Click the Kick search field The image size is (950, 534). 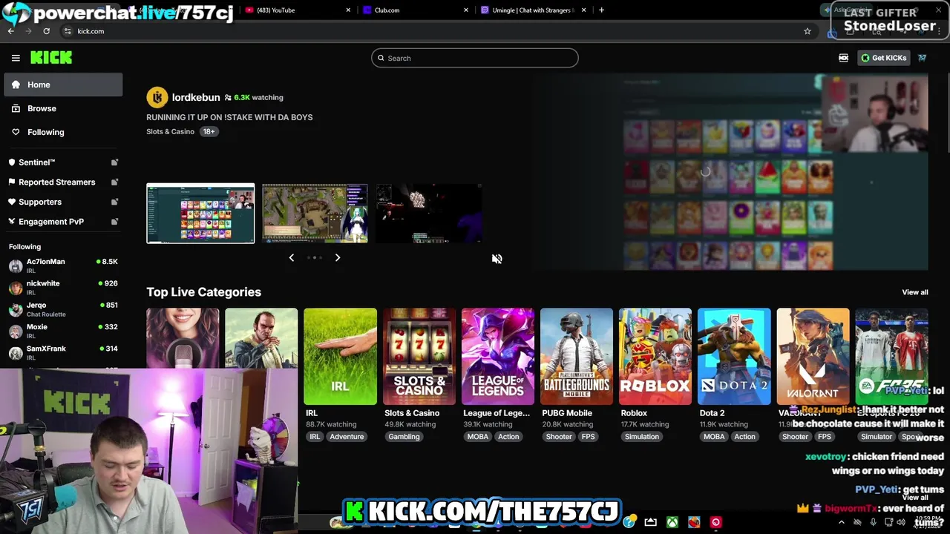click(475, 58)
